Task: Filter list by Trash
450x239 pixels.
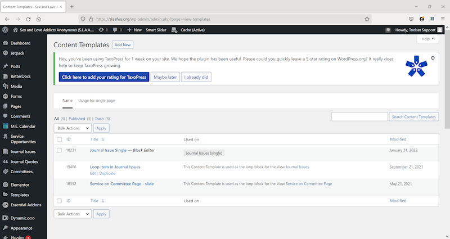Action: 100,119
